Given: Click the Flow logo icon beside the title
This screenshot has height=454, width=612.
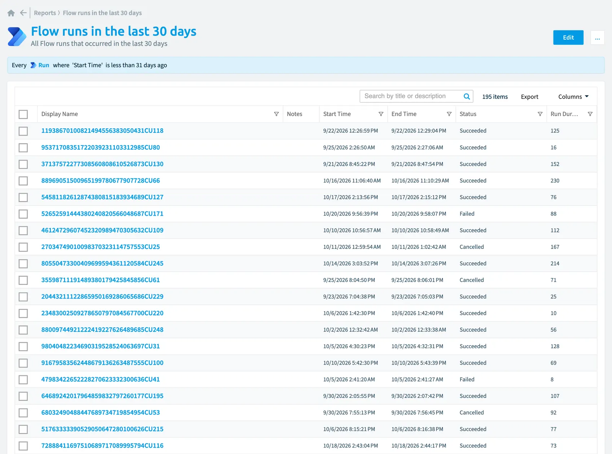Looking at the screenshot, I should (x=17, y=37).
